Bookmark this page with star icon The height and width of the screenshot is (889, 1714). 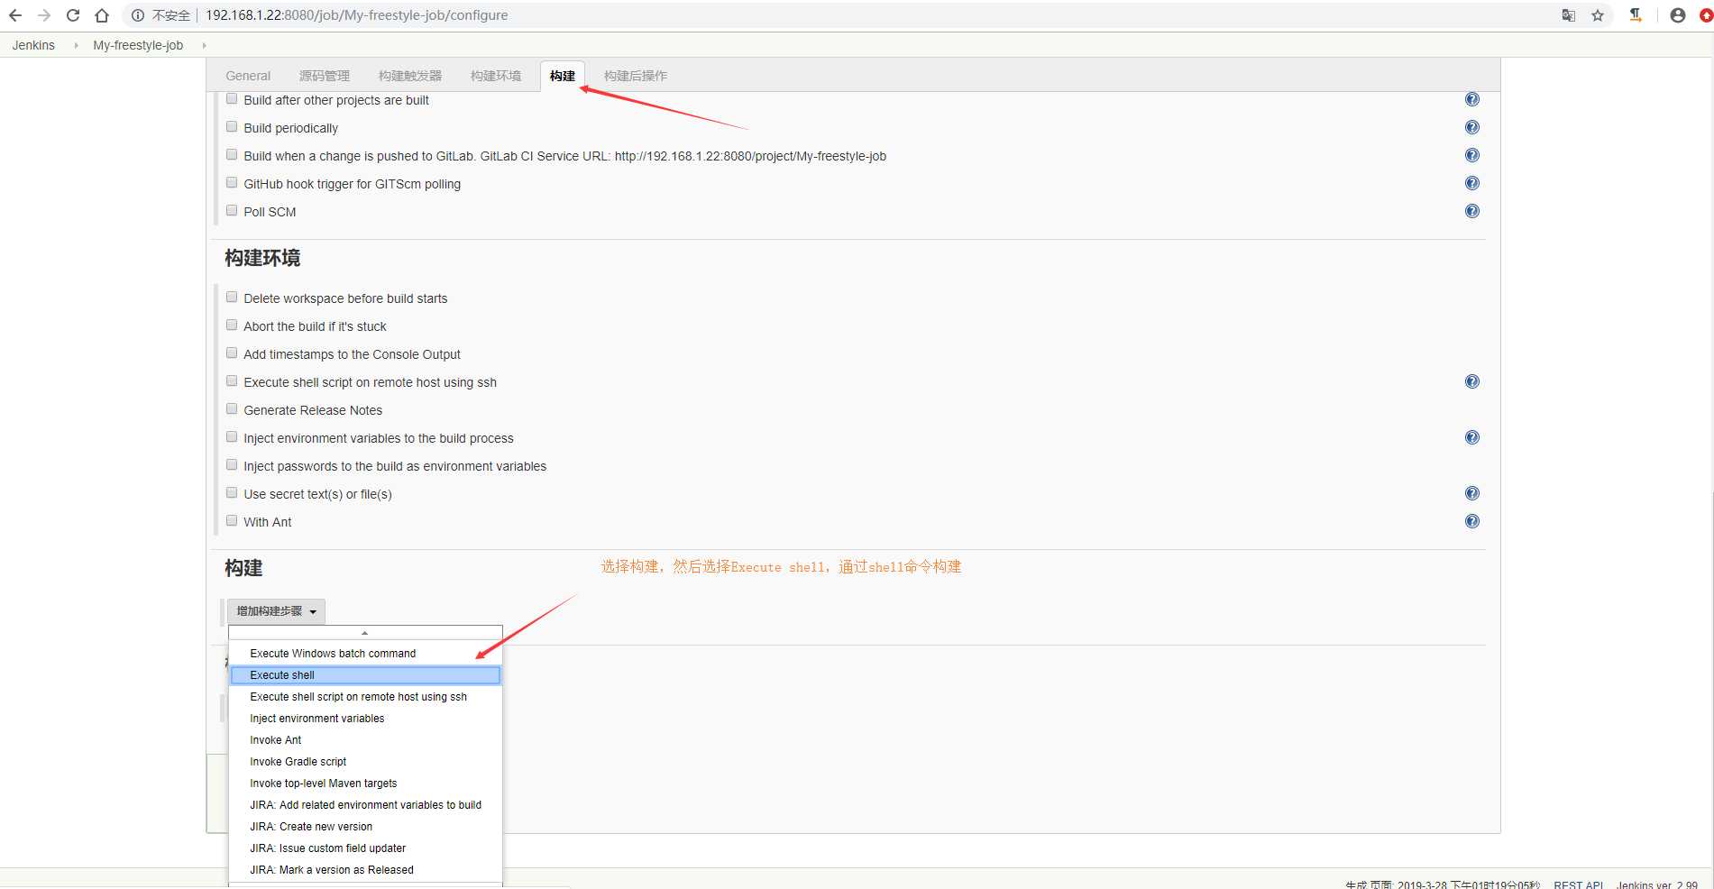pos(1598,15)
